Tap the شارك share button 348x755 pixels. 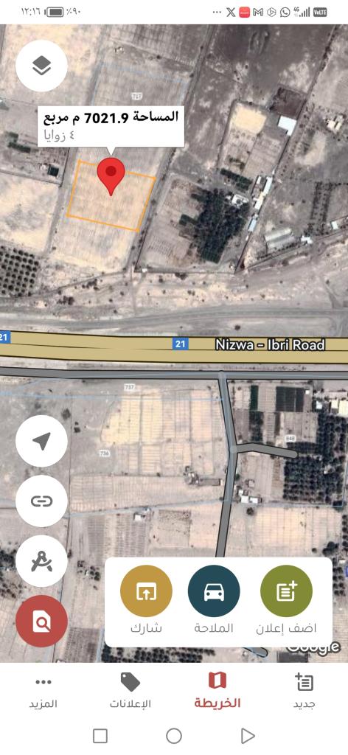coord(146,599)
